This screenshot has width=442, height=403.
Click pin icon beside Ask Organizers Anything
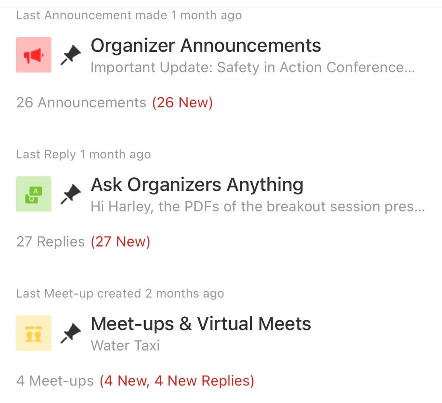(x=71, y=194)
